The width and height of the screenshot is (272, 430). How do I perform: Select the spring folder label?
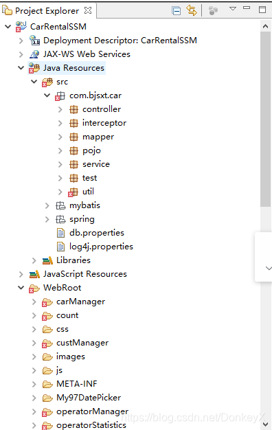[x=82, y=219]
